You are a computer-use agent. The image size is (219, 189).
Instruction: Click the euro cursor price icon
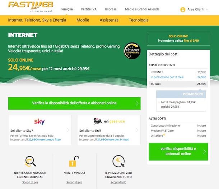tap(118, 161)
